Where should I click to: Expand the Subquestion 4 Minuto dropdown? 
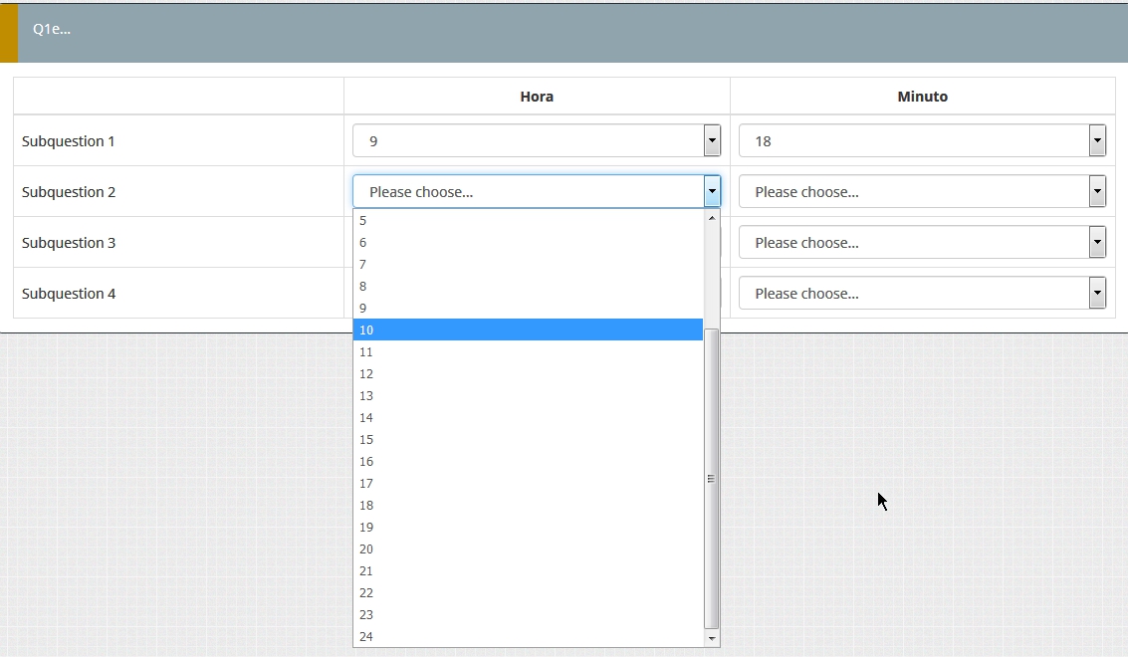(921, 294)
